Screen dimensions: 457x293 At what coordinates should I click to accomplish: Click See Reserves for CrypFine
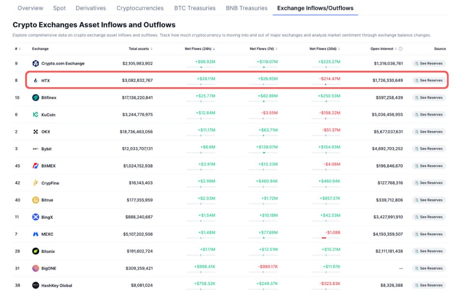(x=428, y=183)
